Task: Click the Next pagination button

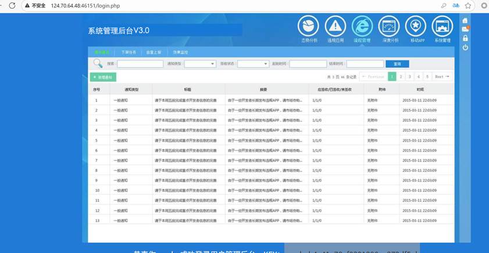Action: [442, 77]
